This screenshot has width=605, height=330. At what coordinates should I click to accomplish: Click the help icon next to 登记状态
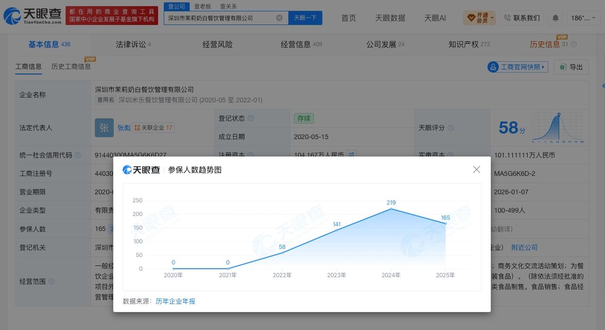pyautogui.click(x=250, y=118)
